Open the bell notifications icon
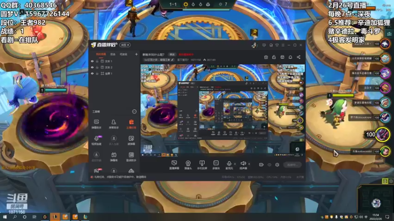Screen dimensions: 394x221 (290, 57)
